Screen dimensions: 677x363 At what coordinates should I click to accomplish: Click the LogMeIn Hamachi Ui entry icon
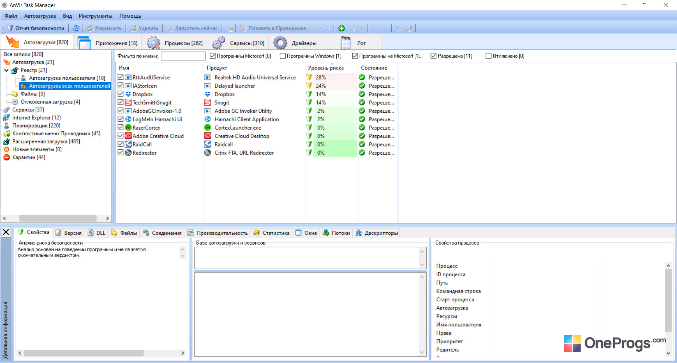pyautogui.click(x=128, y=119)
